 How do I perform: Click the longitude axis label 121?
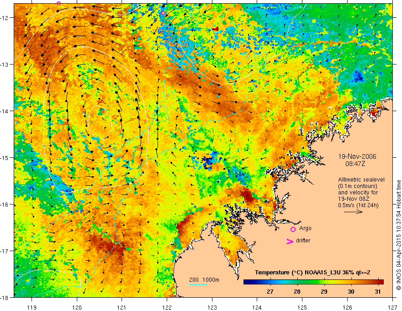click(x=122, y=307)
